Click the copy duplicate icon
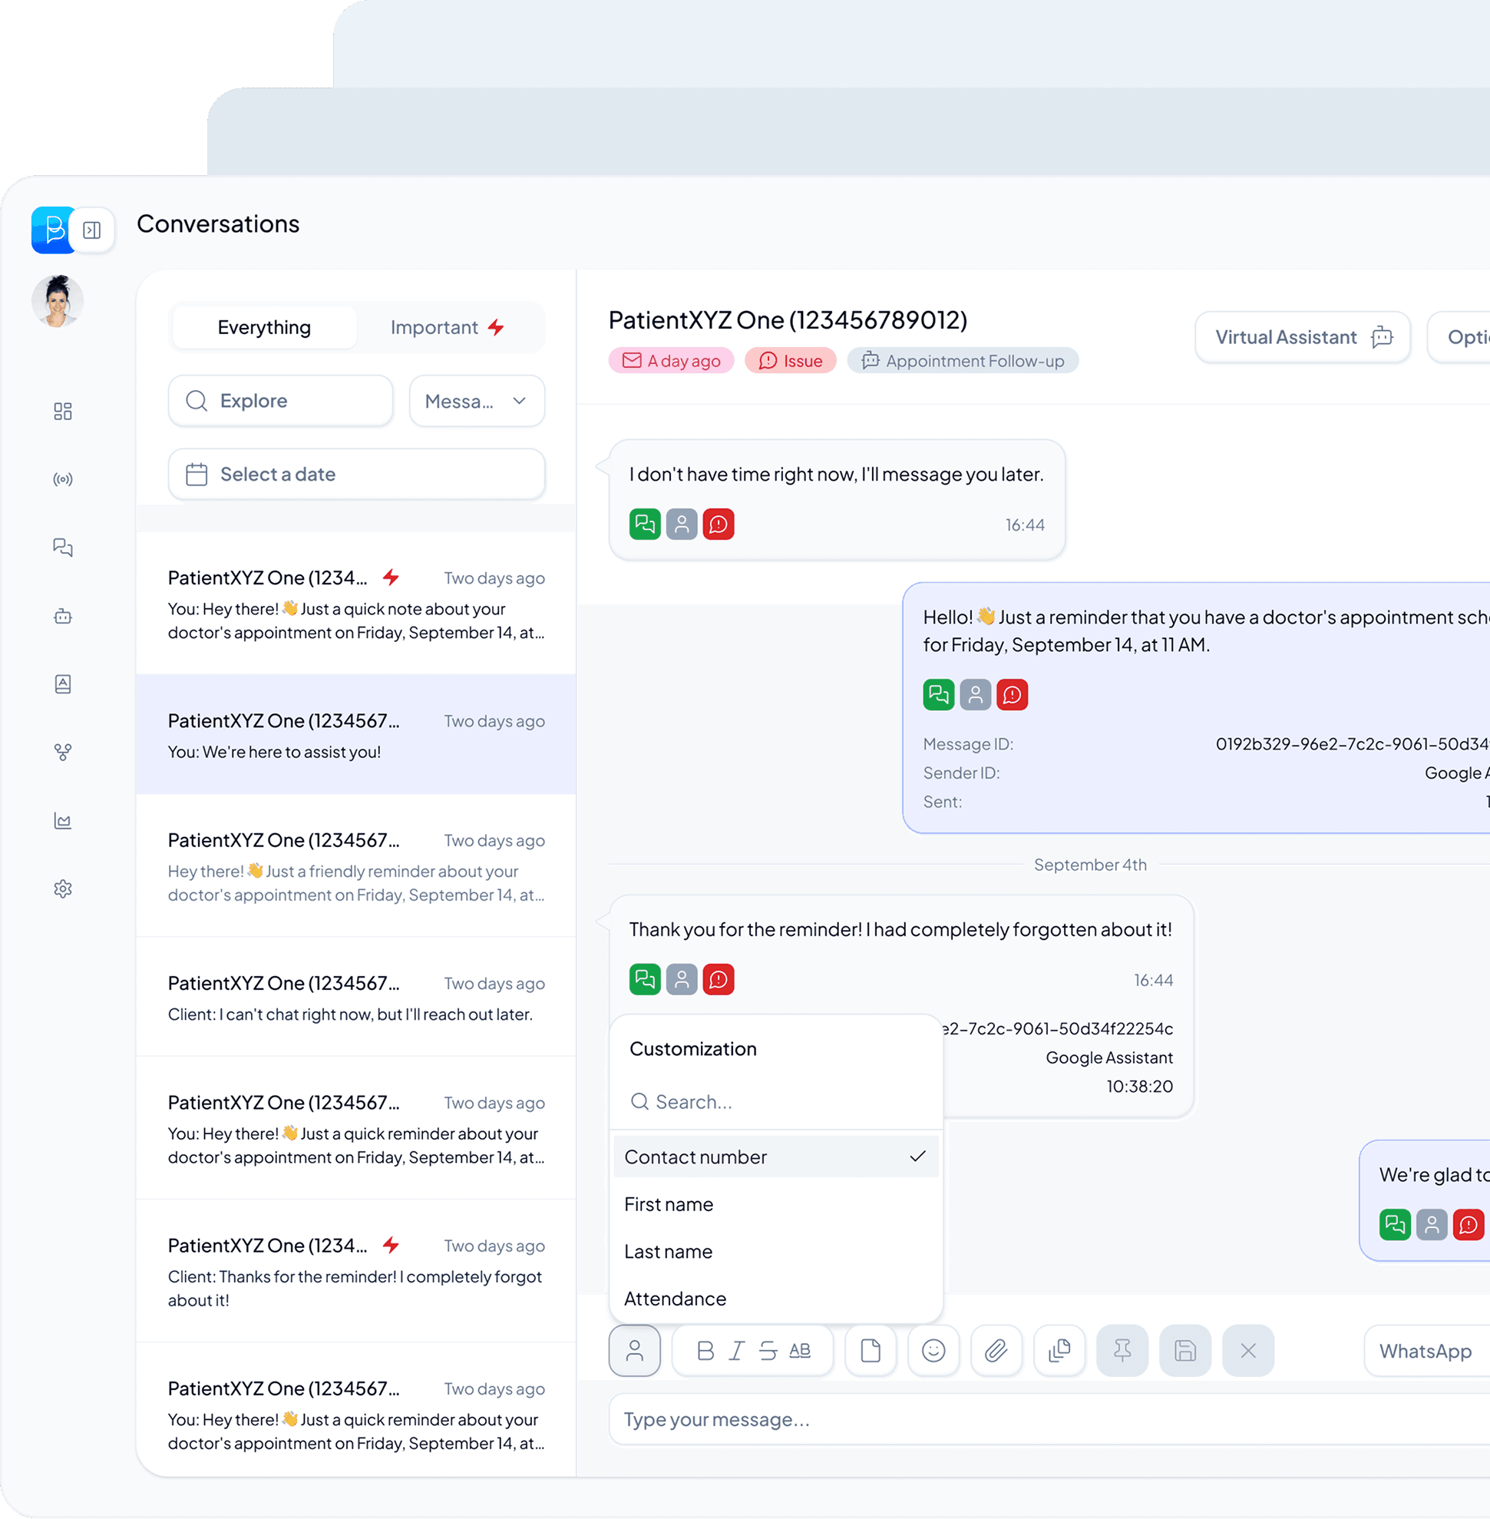This screenshot has width=1490, height=1519. click(1059, 1351)
